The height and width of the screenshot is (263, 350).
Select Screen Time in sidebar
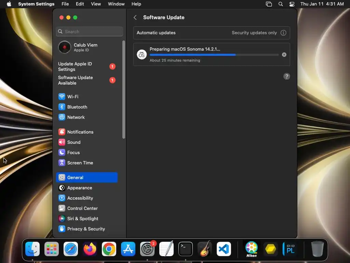click(86, 163)
